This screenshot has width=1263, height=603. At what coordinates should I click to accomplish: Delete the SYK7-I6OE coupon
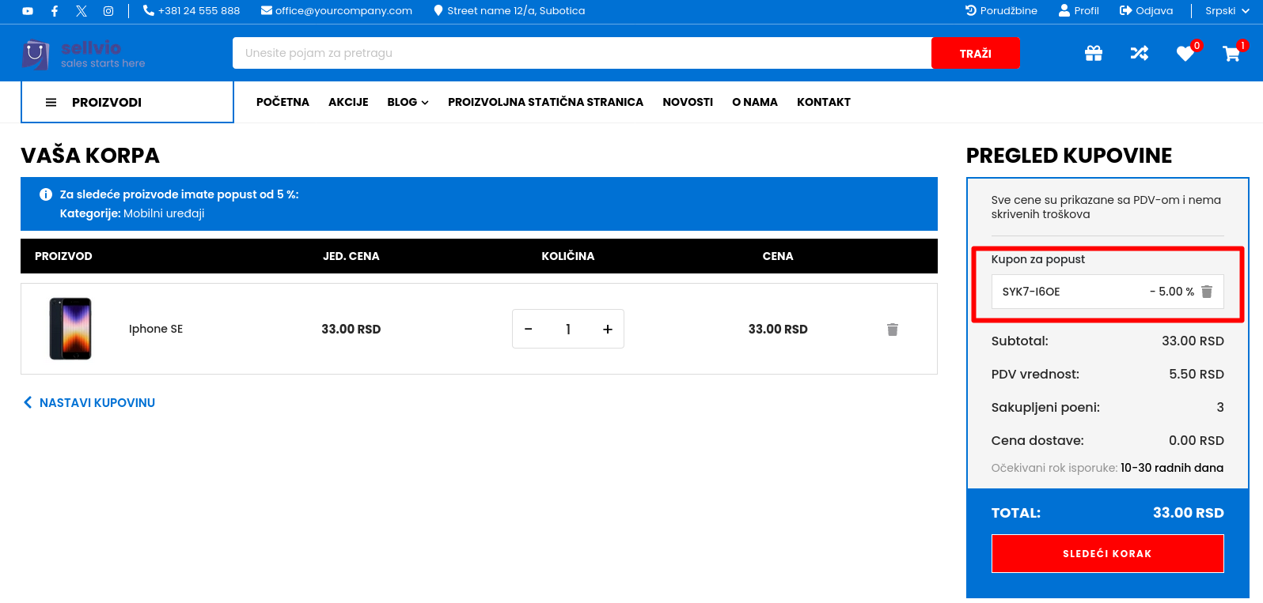[1207, 292]
